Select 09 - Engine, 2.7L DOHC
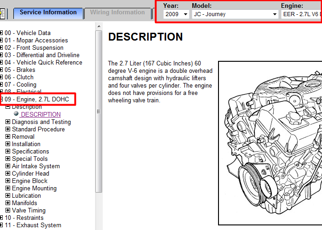Screen dimensions: 322x230 pyautogui.click(x=37, y=100)
